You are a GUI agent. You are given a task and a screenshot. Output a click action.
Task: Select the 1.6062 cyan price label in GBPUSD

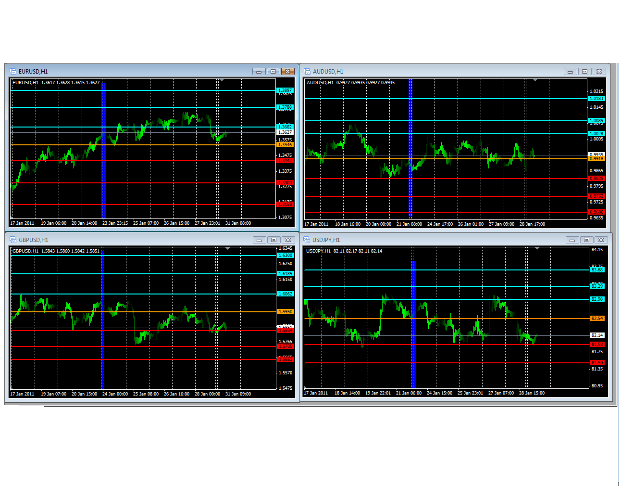[x=286, y=294]
